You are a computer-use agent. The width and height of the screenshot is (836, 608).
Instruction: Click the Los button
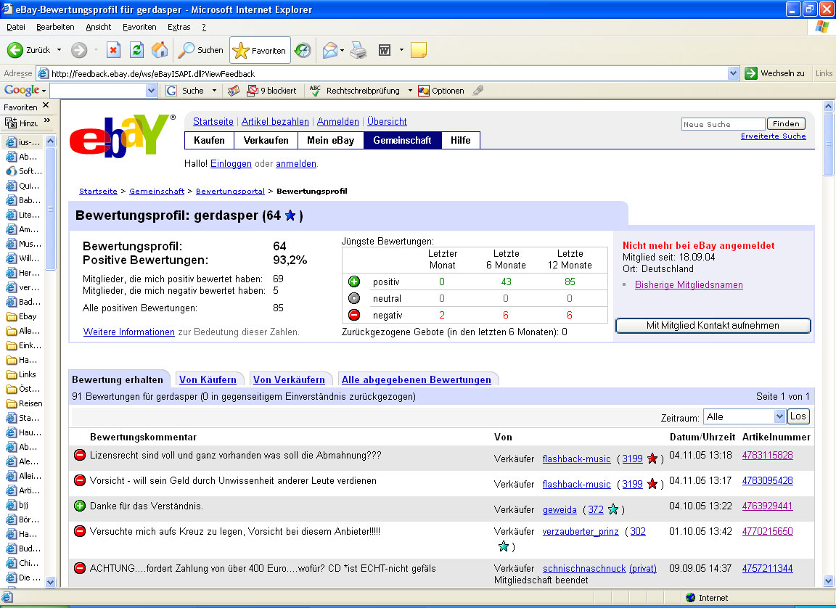[x=798, y=416]
